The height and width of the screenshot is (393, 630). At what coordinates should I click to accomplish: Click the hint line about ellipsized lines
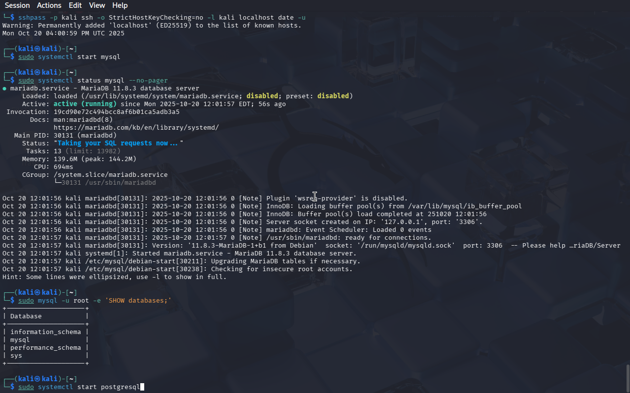114,277
